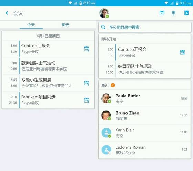This screenshot has width=193, height=171.
Task: Tap the 12:30 timestamp on Bruno Zhao row
Action: [x=184, y=115]
